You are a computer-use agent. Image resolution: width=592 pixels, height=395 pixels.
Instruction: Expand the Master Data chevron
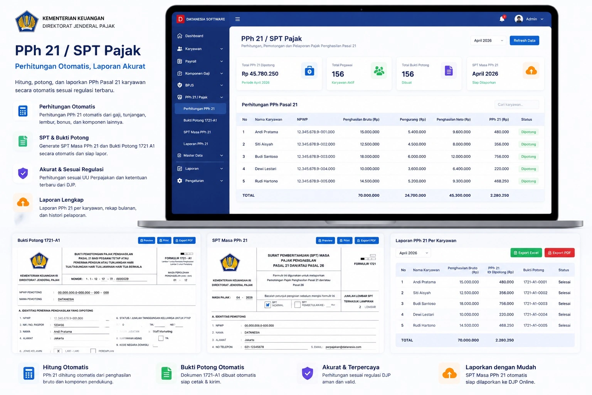click(x=222, y=155)
